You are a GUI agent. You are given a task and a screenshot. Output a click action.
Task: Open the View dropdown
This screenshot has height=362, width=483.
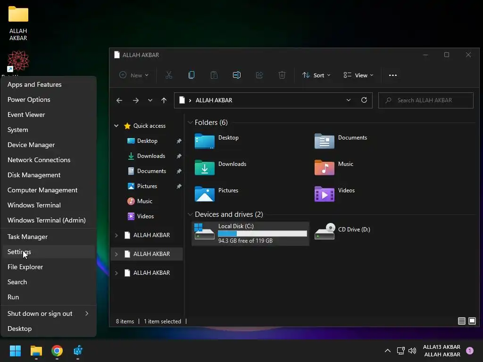358,75
